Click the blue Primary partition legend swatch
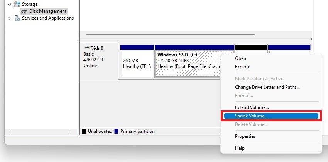328x162 pixels. pos(117,131)
